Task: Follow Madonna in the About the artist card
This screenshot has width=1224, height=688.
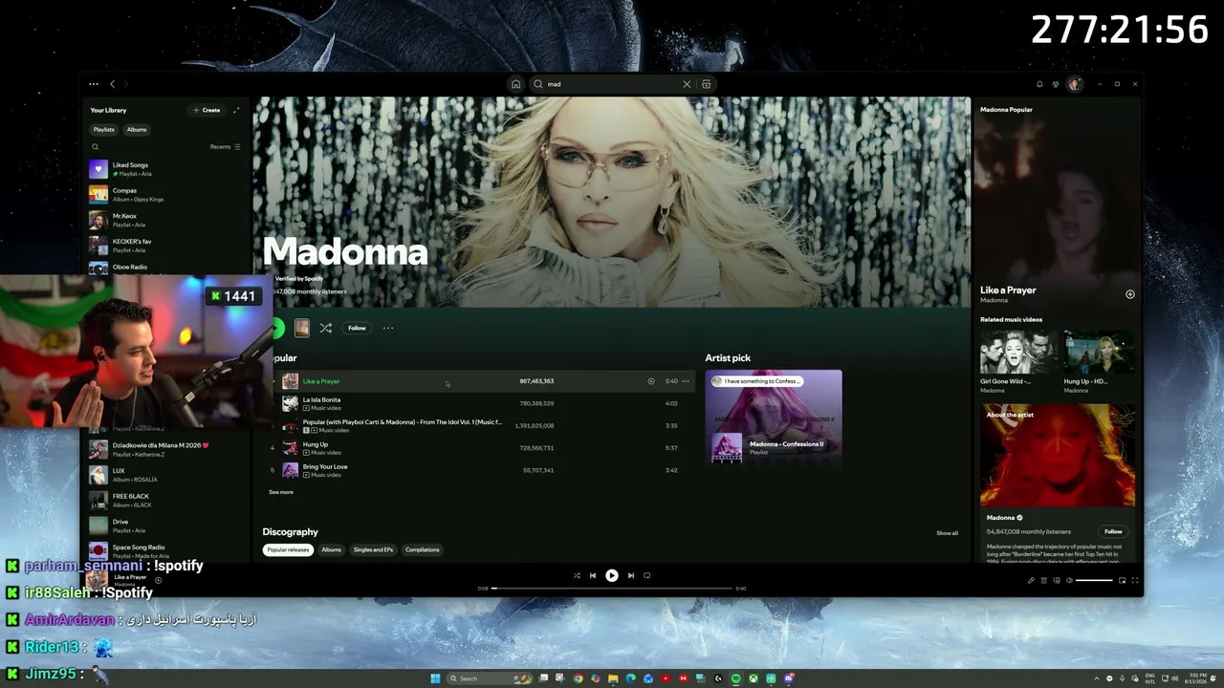Action: point(1113,531)
